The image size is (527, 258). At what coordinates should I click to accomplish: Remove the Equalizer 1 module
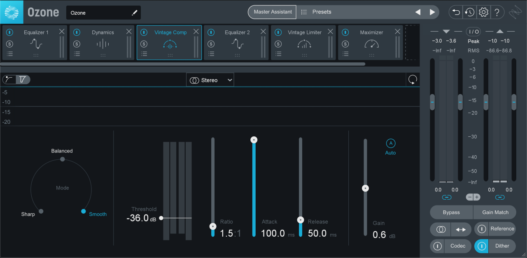pos(62,32)
